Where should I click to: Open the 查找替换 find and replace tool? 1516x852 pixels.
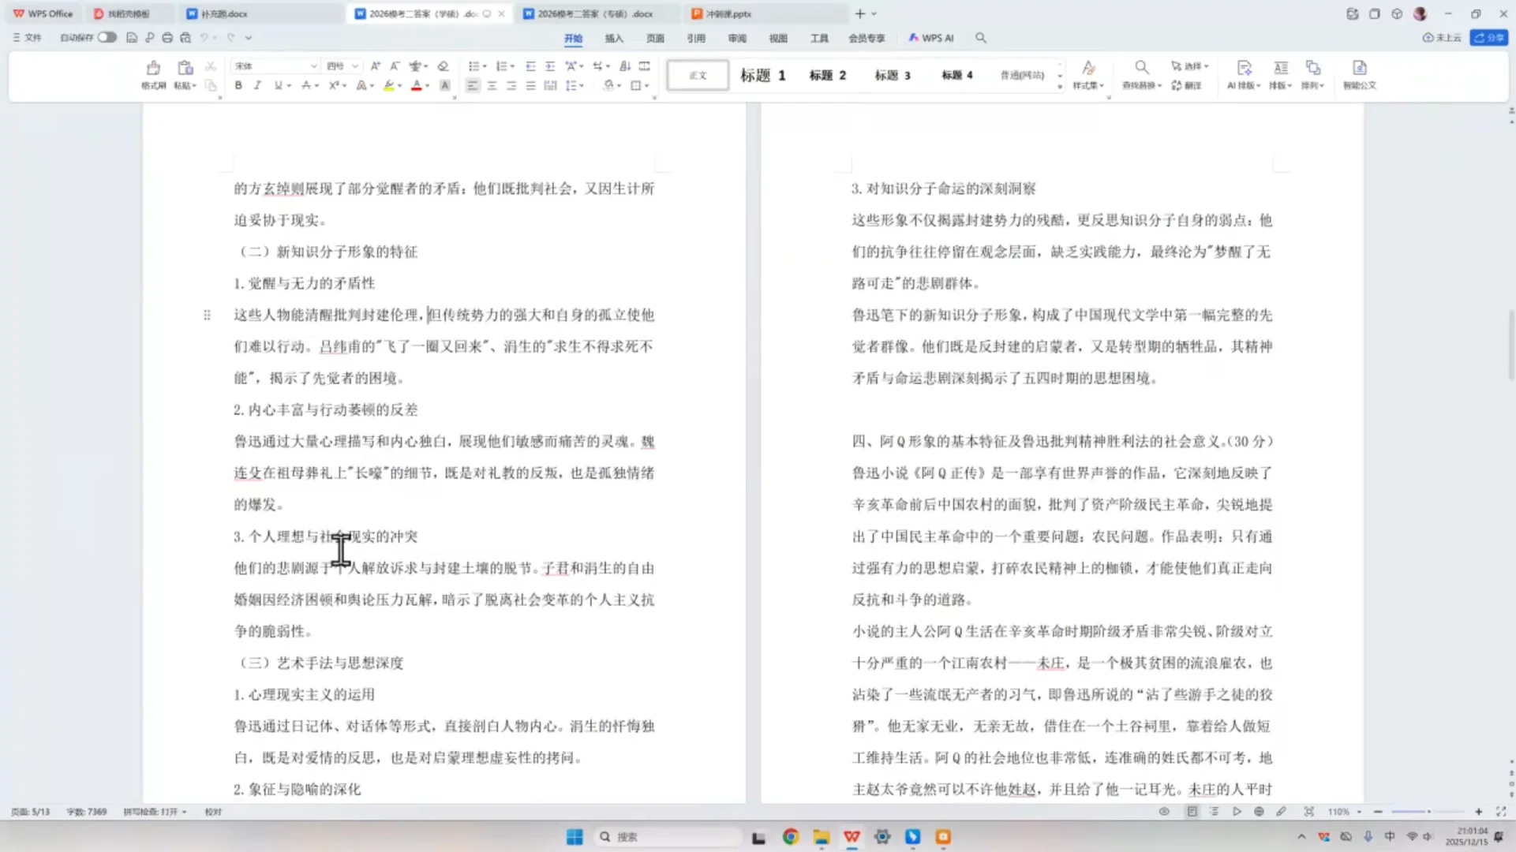[x=1142, y=76]
